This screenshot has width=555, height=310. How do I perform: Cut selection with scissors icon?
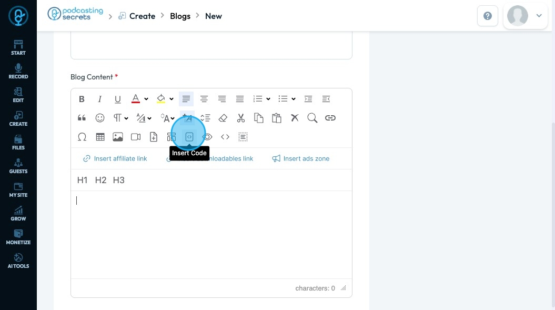[x=241, y=118]
